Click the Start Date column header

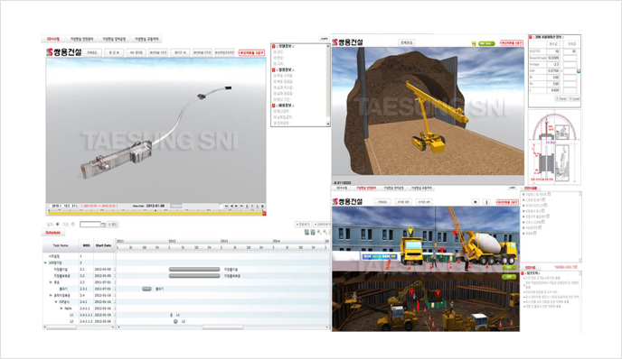(103, 245)
